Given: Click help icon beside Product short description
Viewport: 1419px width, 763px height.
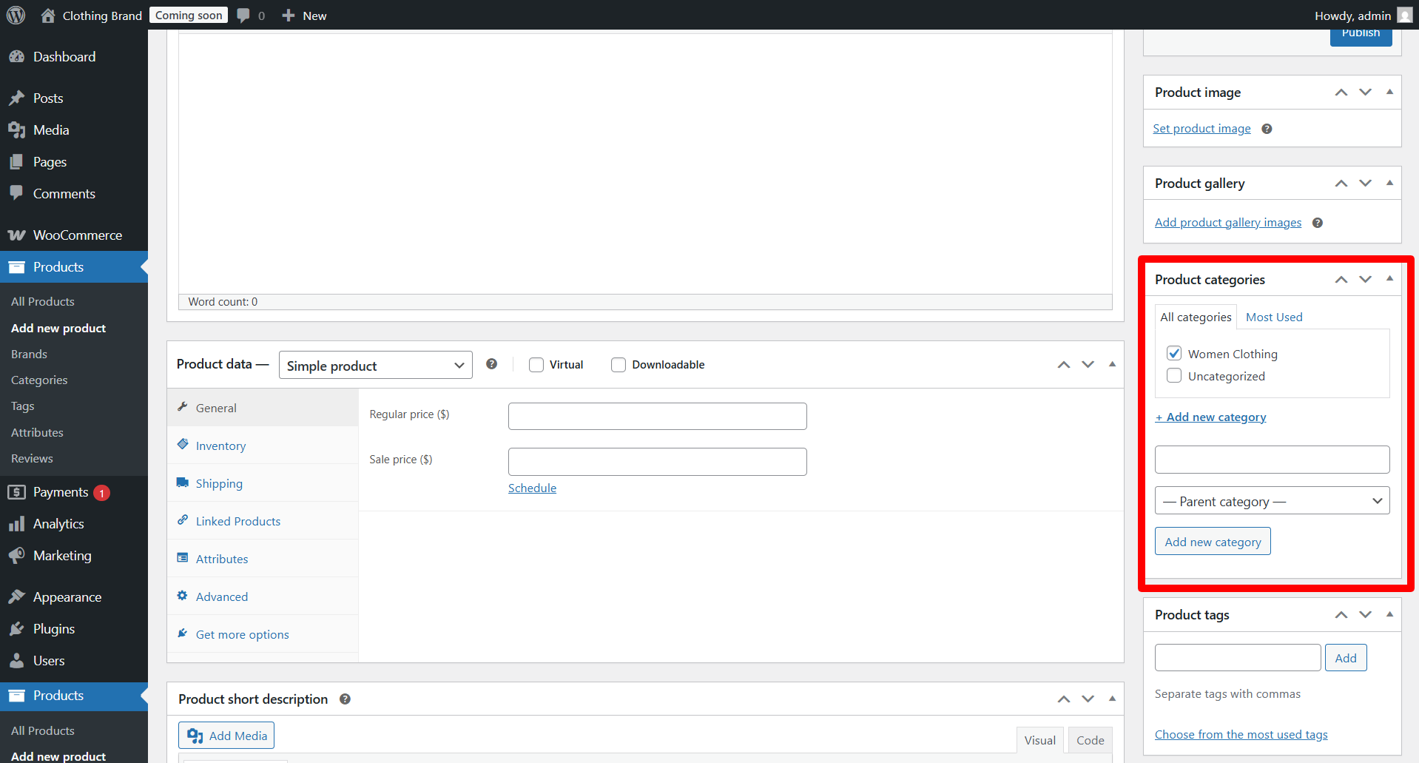Looking at the screenshot, I should [345, 699].
